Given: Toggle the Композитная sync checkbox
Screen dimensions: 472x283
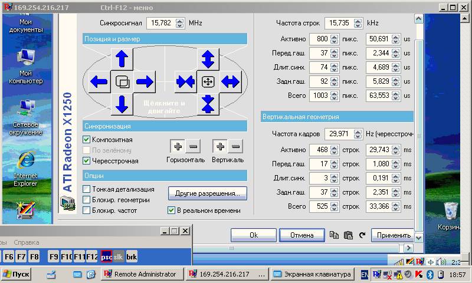Looking at the screenshot, I should pos(87,140).
